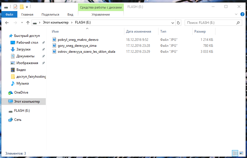The height and width of the screenshot is (158, 247).
Task: Click the Properties icon in quick access toolbar
Action: [15, 7]
